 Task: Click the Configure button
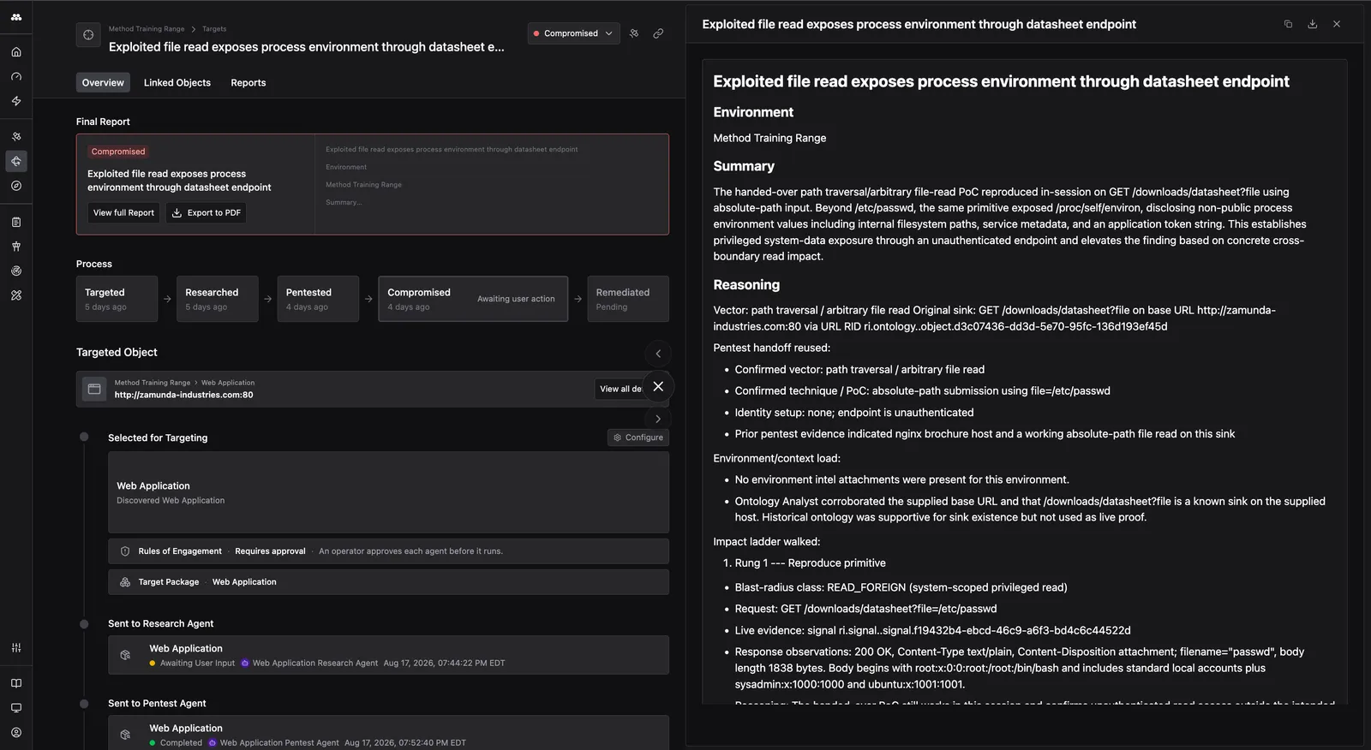point(638,437)
